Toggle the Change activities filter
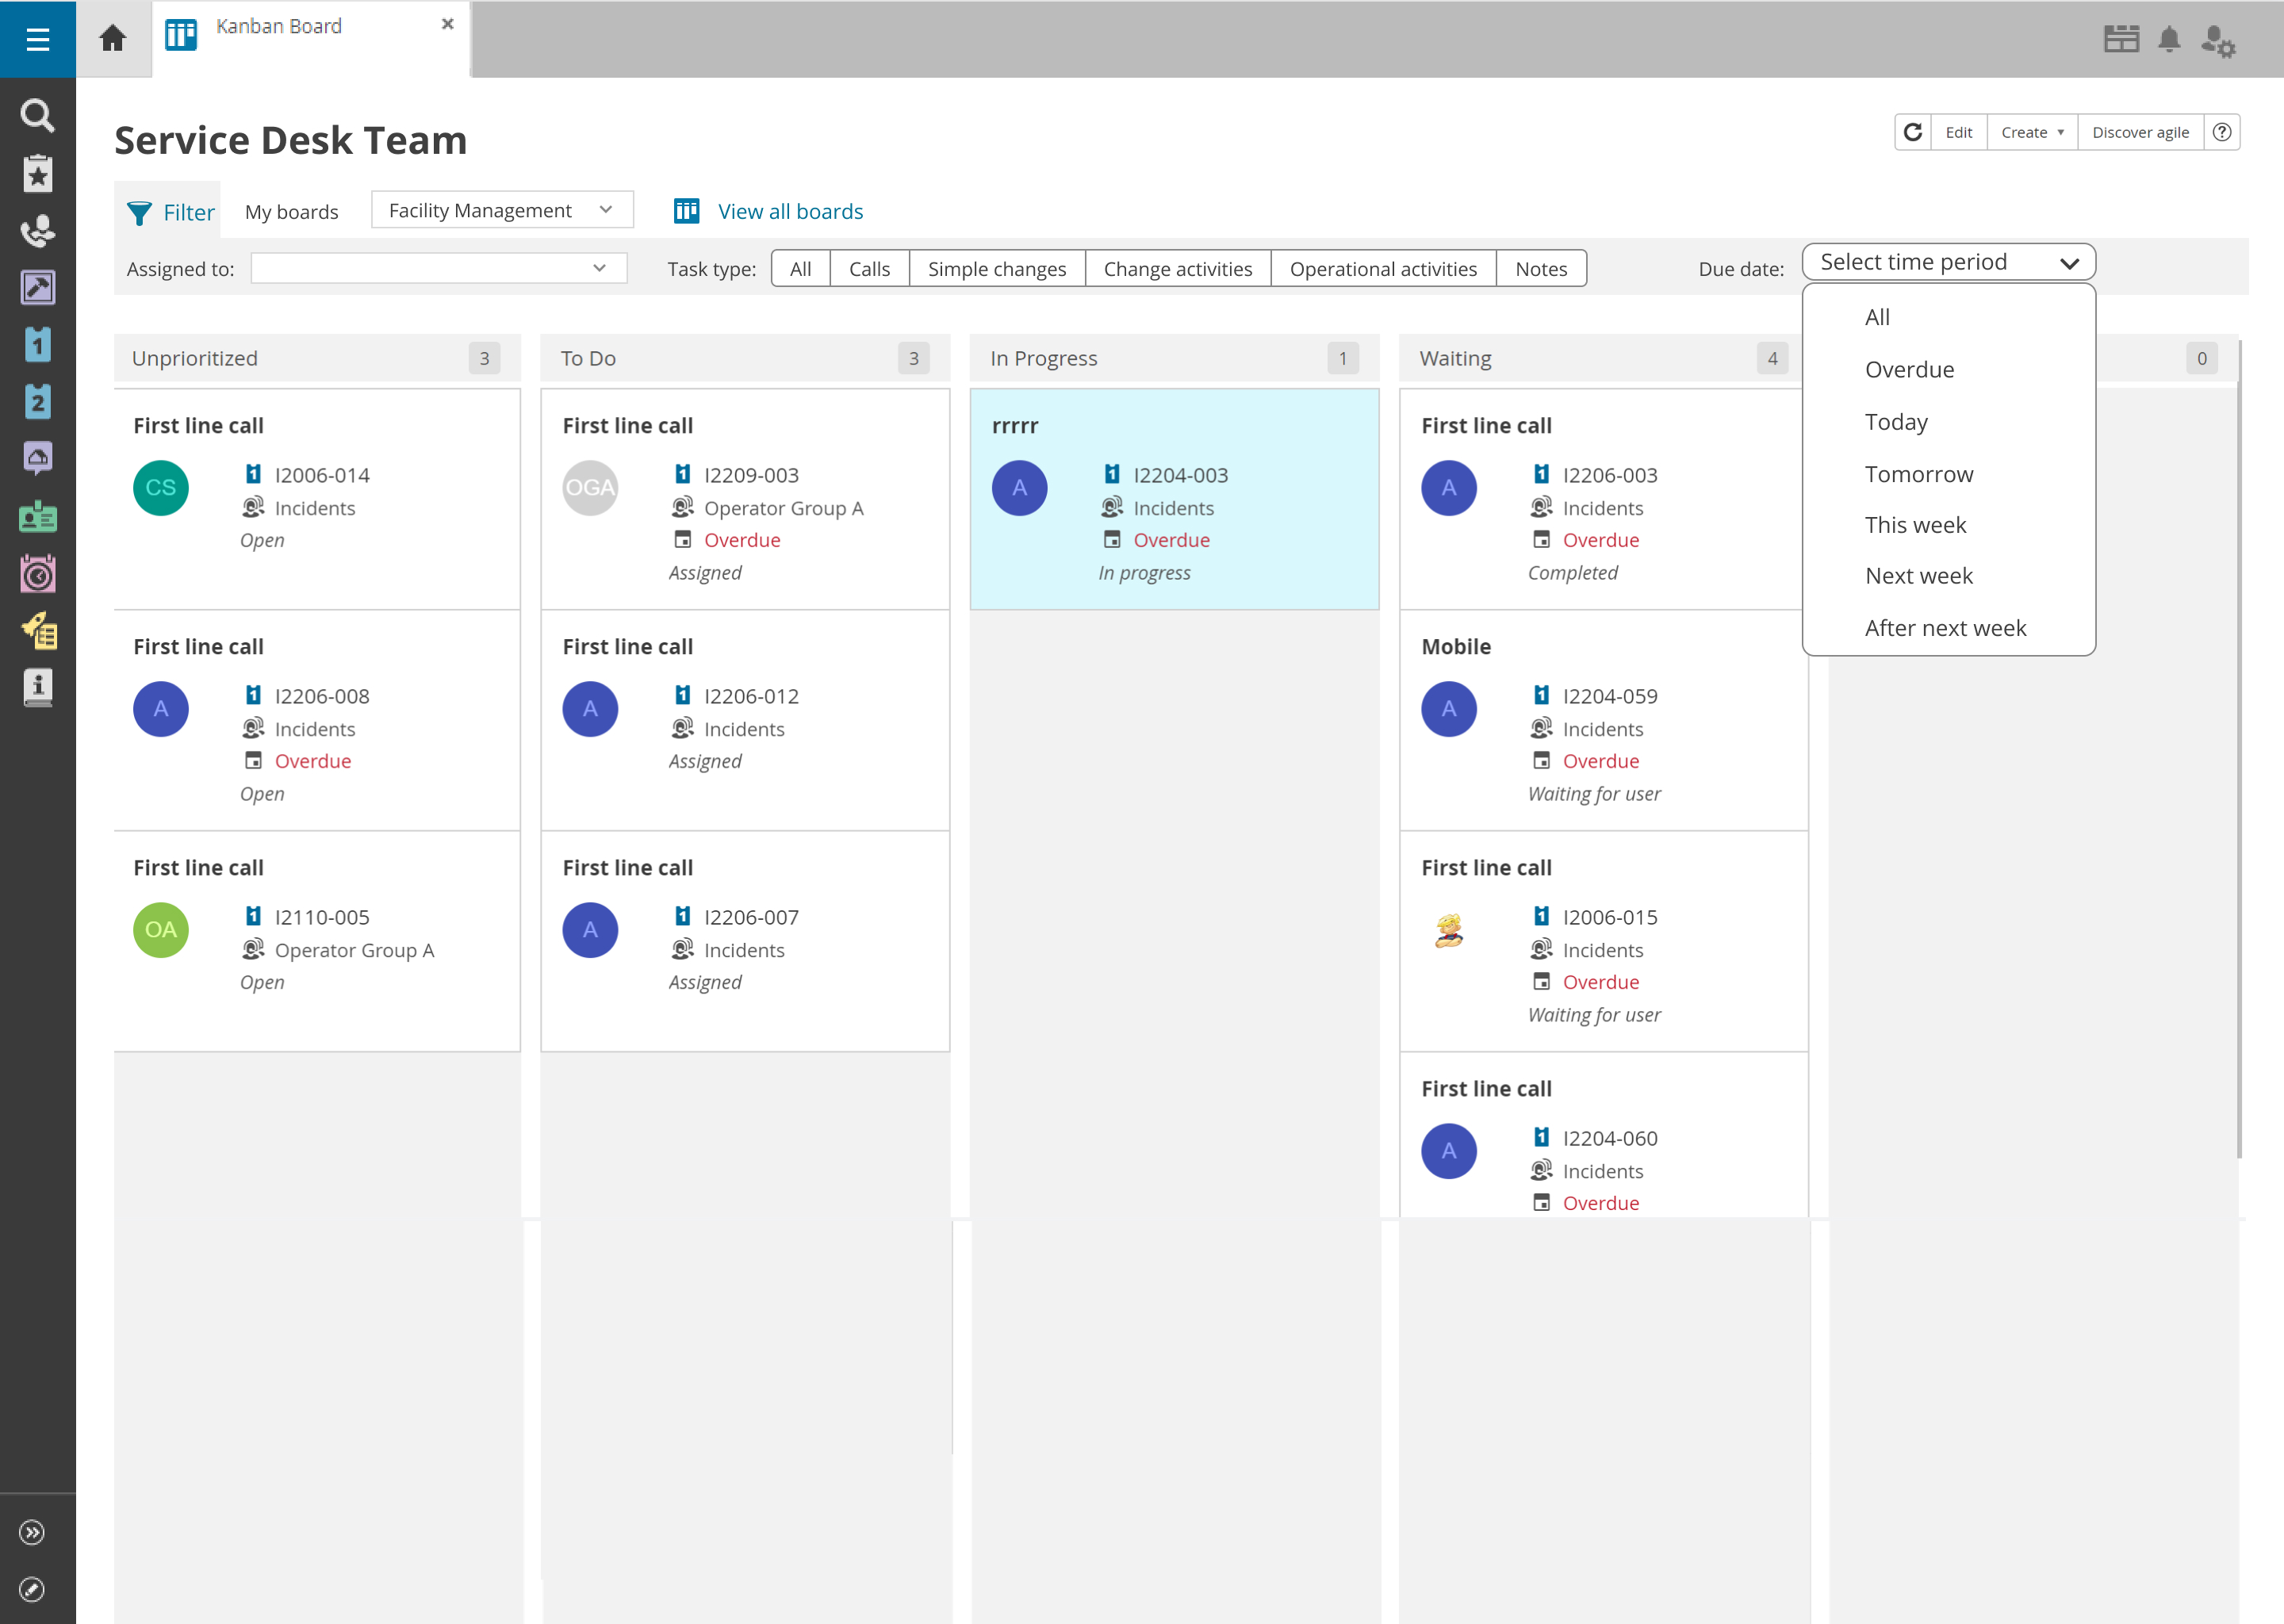 click(x=1177, y=268)
